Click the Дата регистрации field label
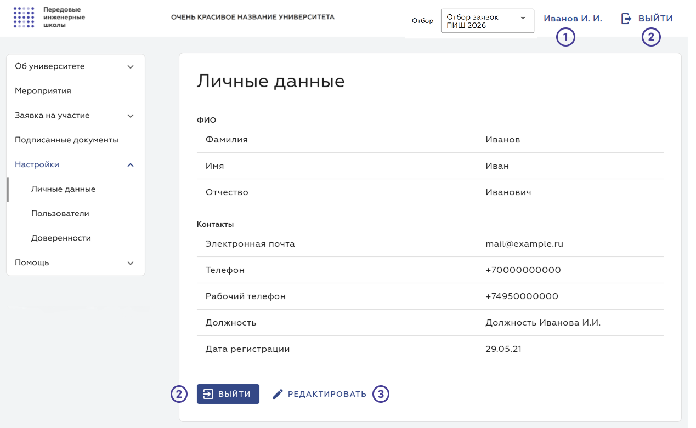Image resolution: width=696 pixels, height=428 pixels. [x=247, y=349]
